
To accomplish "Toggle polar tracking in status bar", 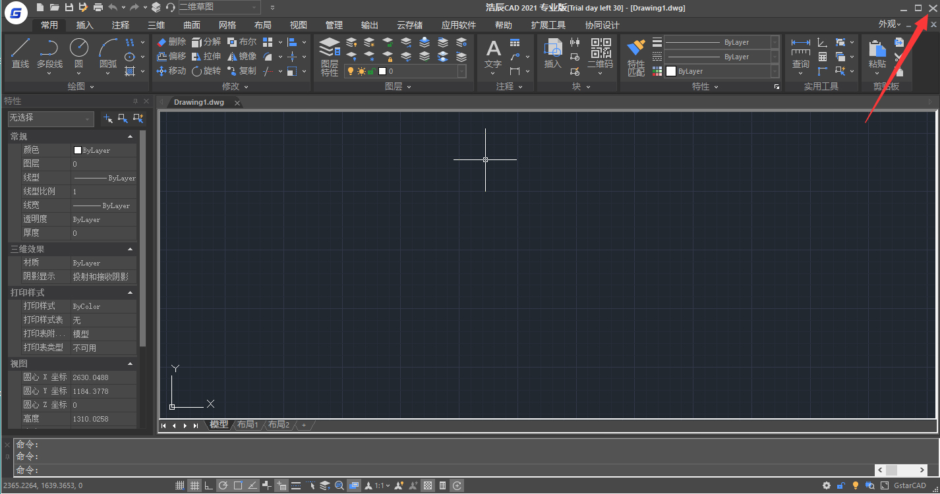I will tap(223, 486).
